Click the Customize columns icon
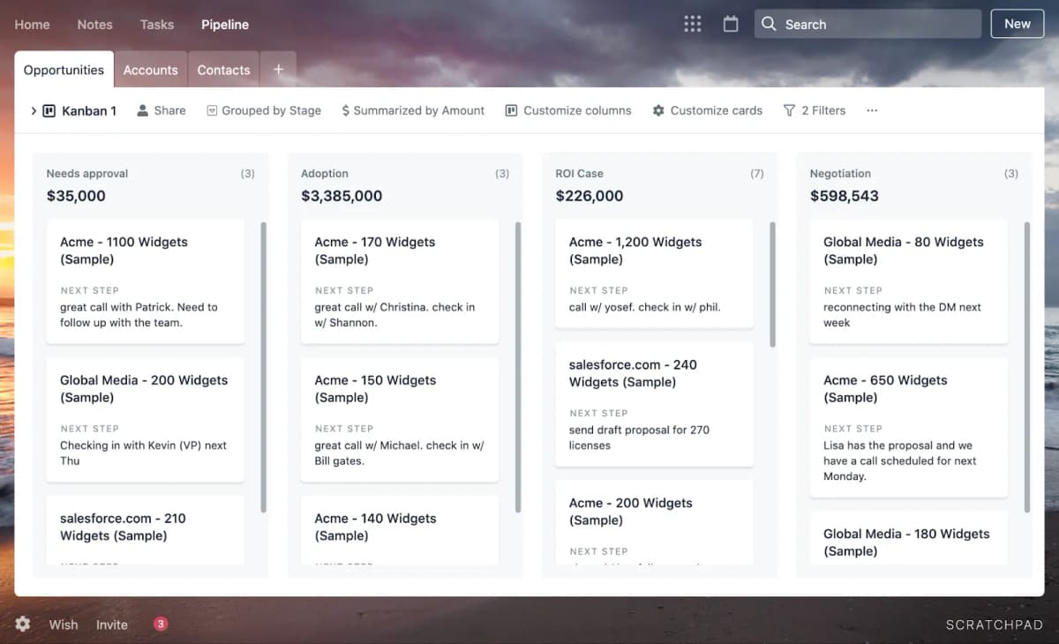Screen dimensions: 1059x644 click(x=511, y=110)
